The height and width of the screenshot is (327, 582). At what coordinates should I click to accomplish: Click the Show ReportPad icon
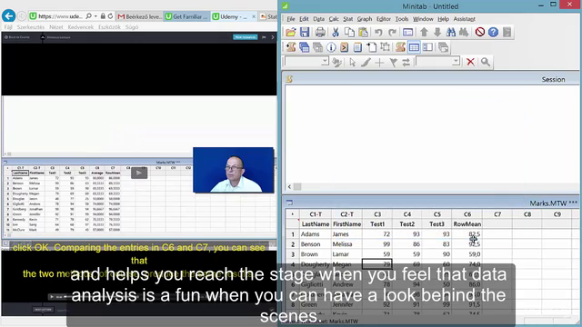pyautogui.click(x=357, y=47)
